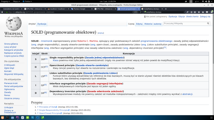The image size is (214, 120).
Task: Expand the Miejsca system menu
Action: coord(16,1)
